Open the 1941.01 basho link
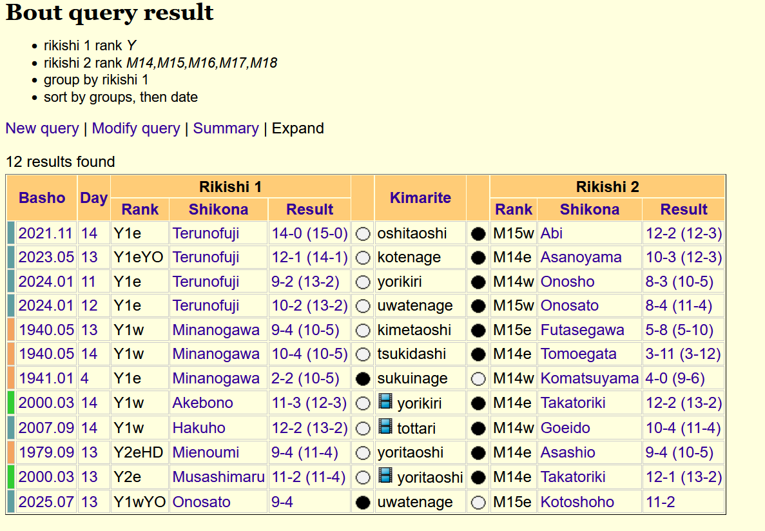 pyautogui.click(x=46, y=378)
